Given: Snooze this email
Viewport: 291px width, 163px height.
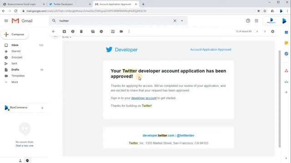Looking at the screenshot, I should coord(101,31).
